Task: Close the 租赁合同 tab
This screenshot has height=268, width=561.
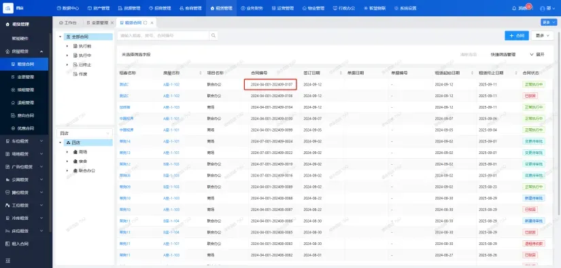Action: 152,23
